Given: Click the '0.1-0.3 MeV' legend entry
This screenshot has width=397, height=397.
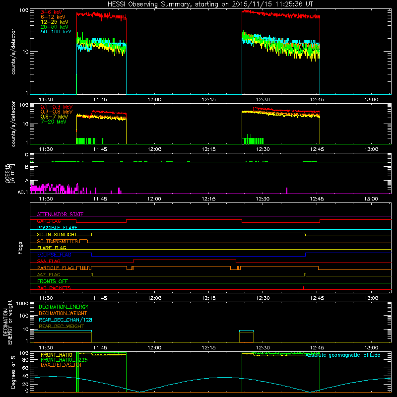Looking at the screenshot, I should coord(57,107).
